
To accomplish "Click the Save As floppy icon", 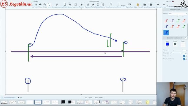I will click(151, 5).
